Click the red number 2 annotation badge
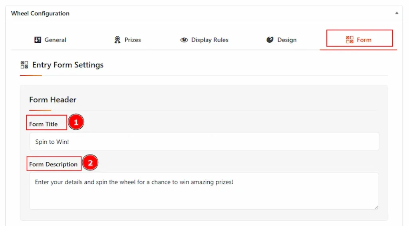Image resolution: width=409 pixels, height=226 pixels. click(x=90, y=163)
